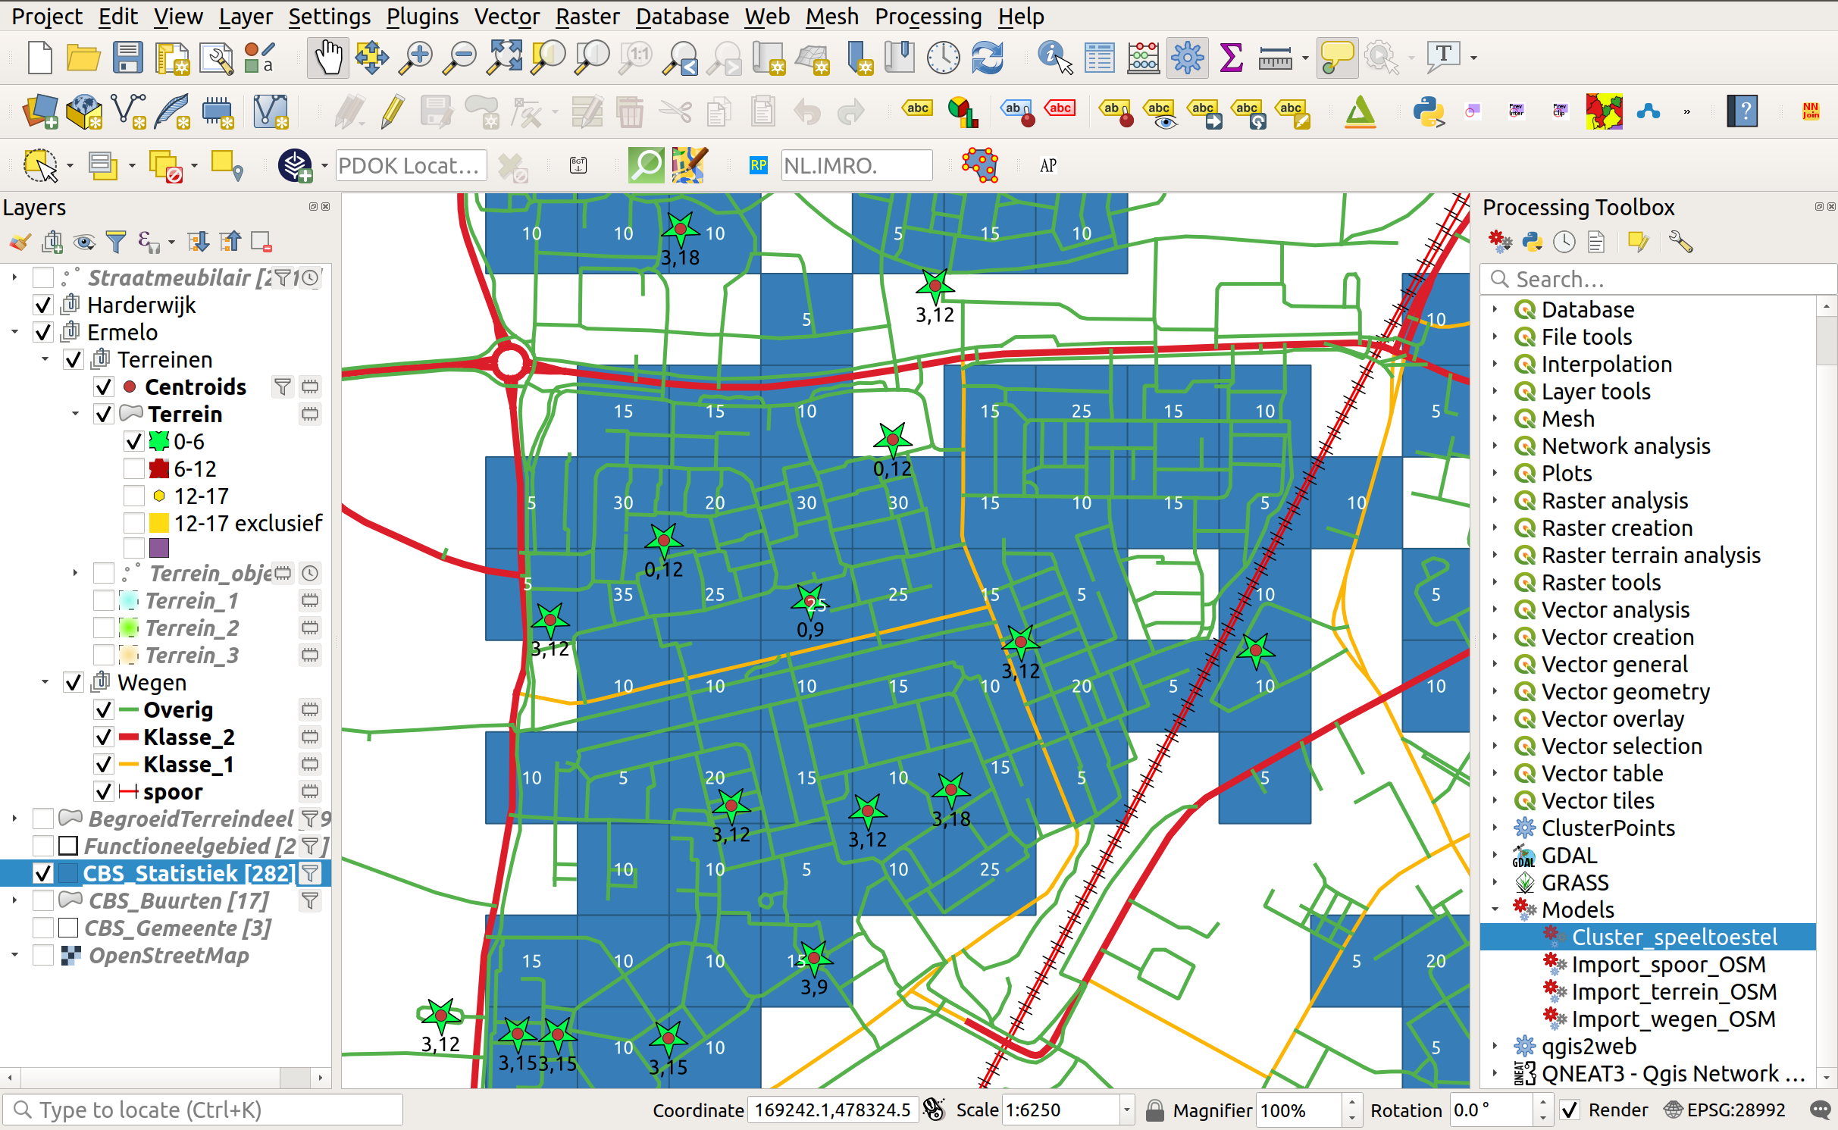Open the Vector menu
The width and height of the screenshot is (1838, 1130).
coord(507,16)
